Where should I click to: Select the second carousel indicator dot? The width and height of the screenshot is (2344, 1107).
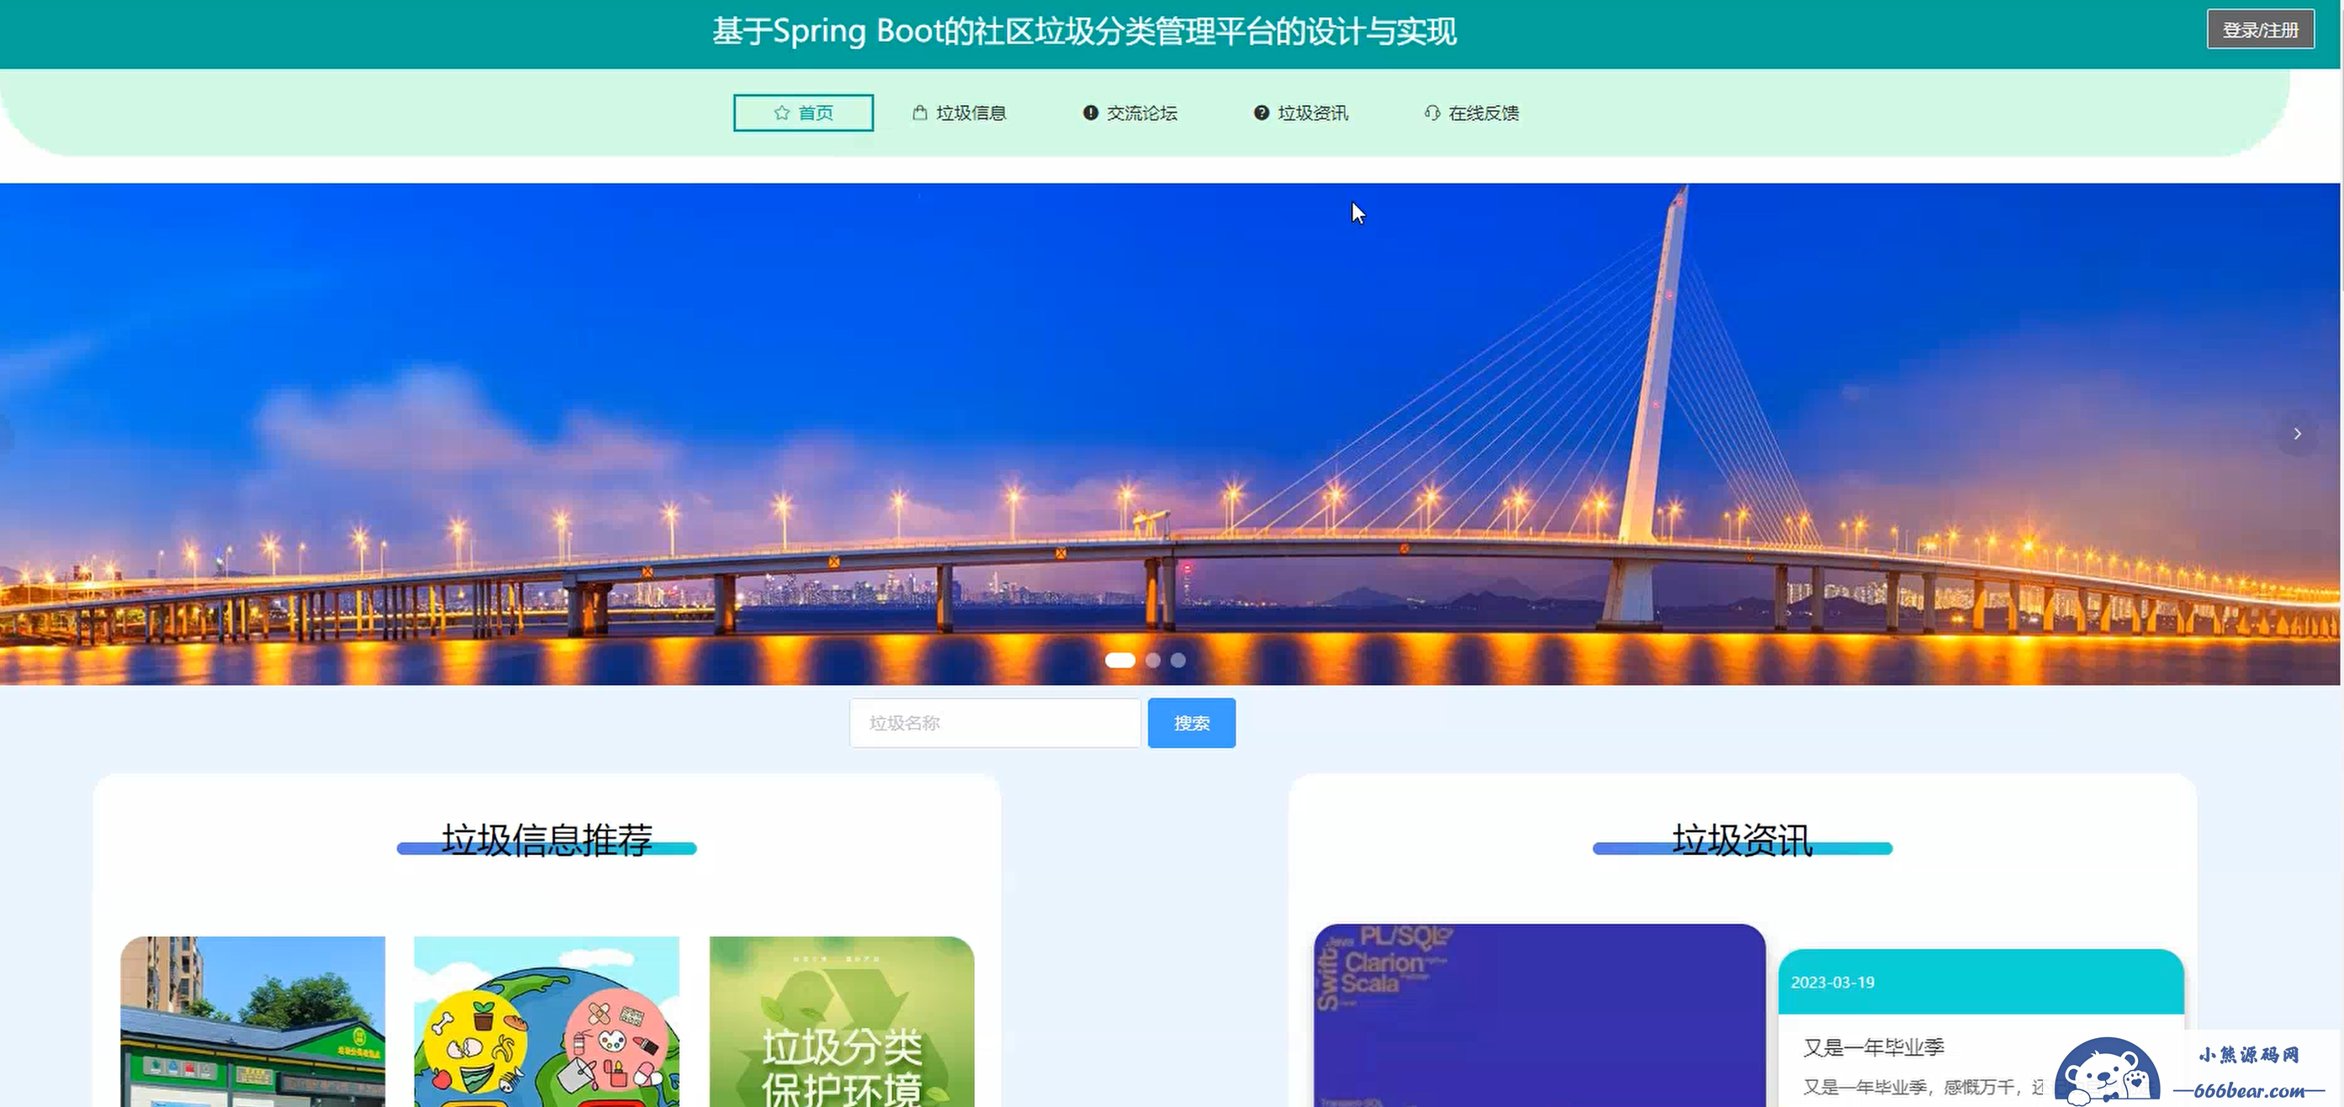coord(1153,661)
